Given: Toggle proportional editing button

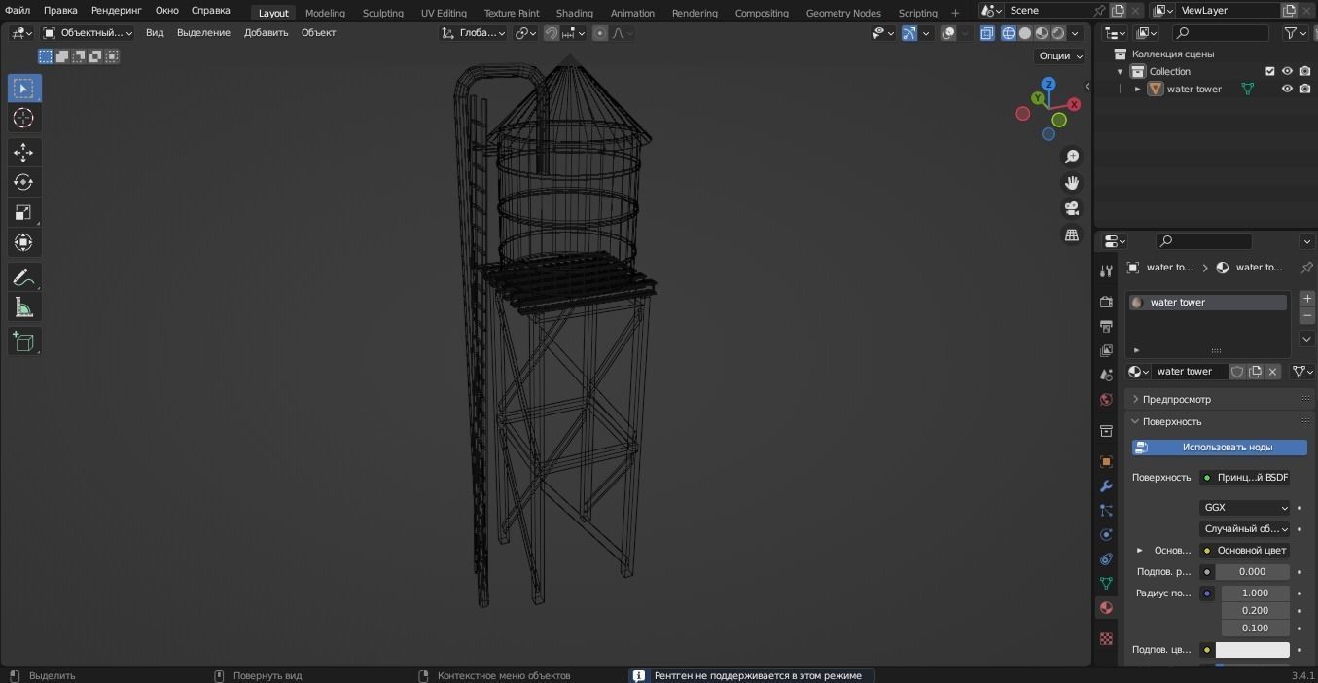Looking at the screenshot, I should coord(600,33).
